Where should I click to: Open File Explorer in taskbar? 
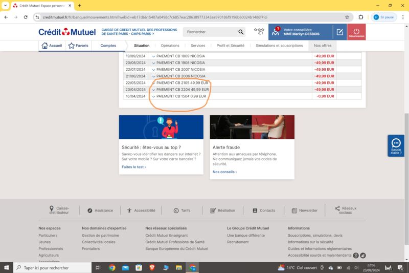click(178, 267)
